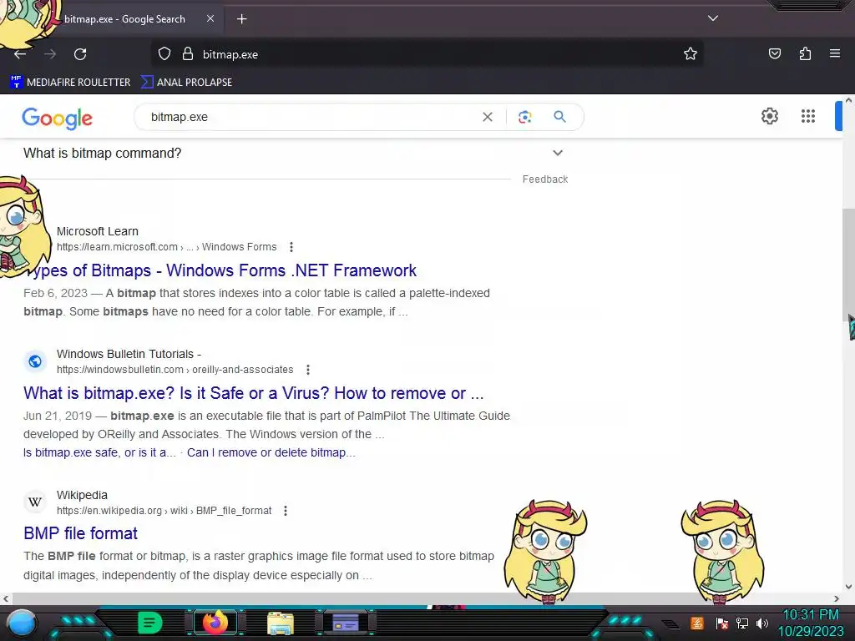Click the Google search magnifier button

(x=559, y=117)
